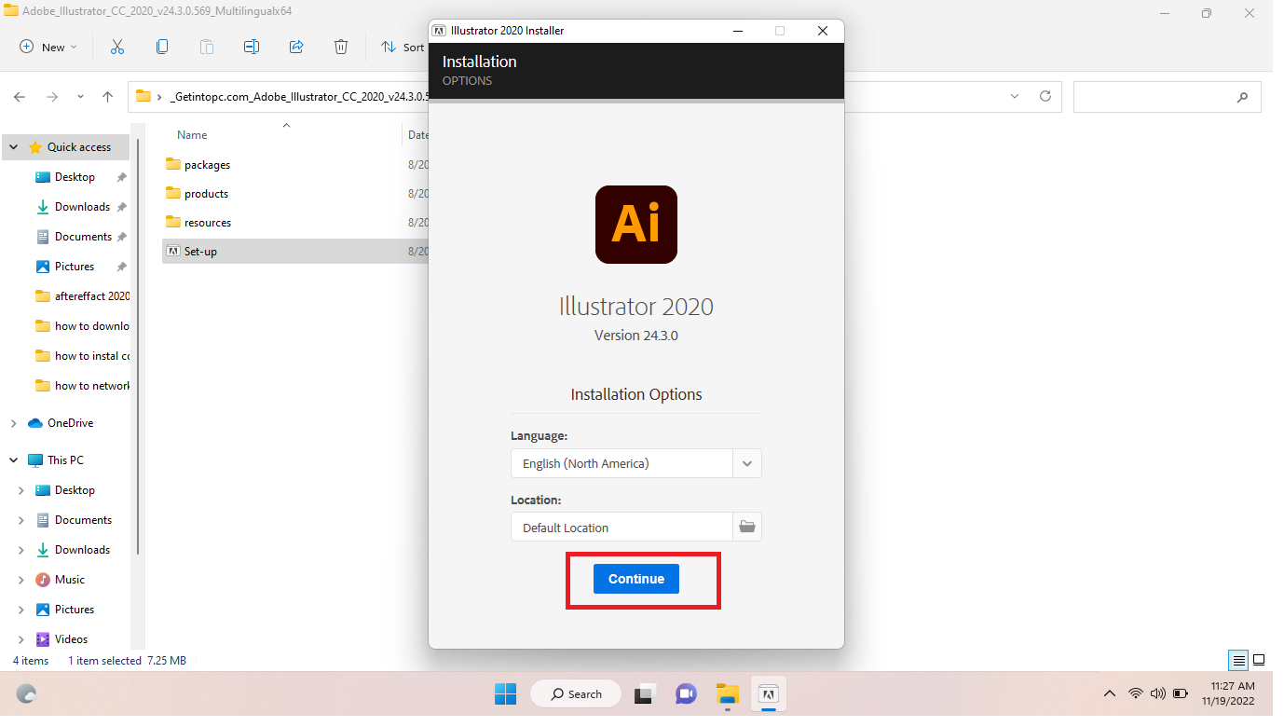Go back with the Explorer back arrow
1284x727 pixels.
(20, 96)
